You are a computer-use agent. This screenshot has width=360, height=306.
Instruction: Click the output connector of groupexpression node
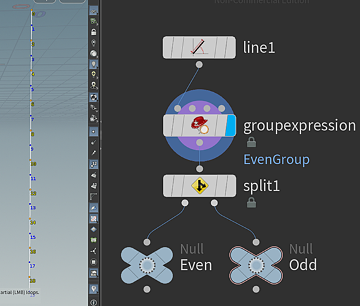200,143
